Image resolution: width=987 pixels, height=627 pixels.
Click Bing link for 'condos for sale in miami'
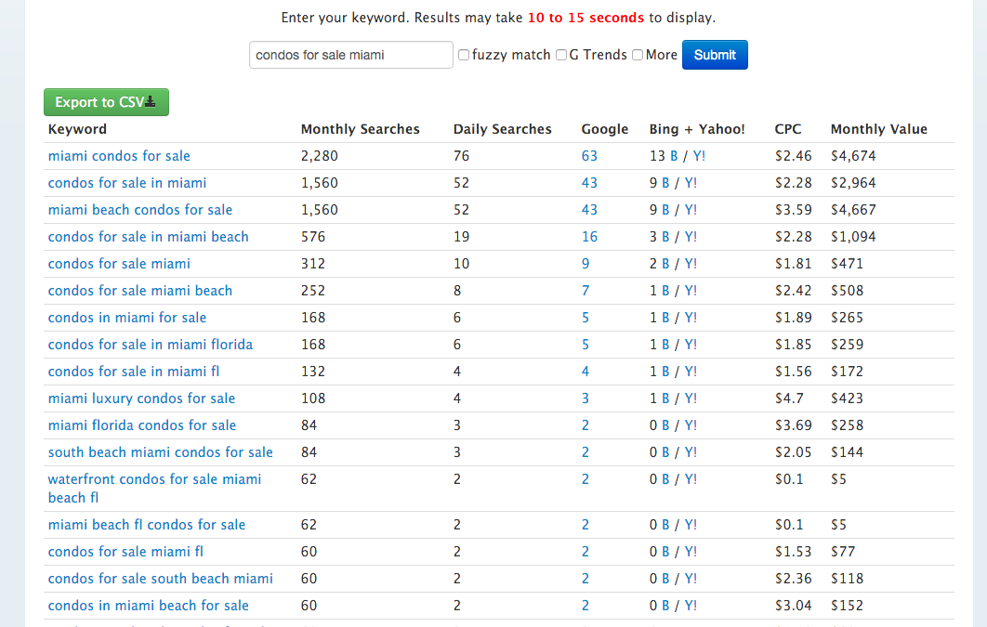pyautogui.click(x=665, y=183)
